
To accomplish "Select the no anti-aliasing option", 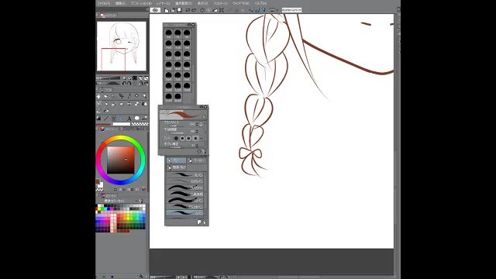I will pyautogui.click(x=176, y=138).
